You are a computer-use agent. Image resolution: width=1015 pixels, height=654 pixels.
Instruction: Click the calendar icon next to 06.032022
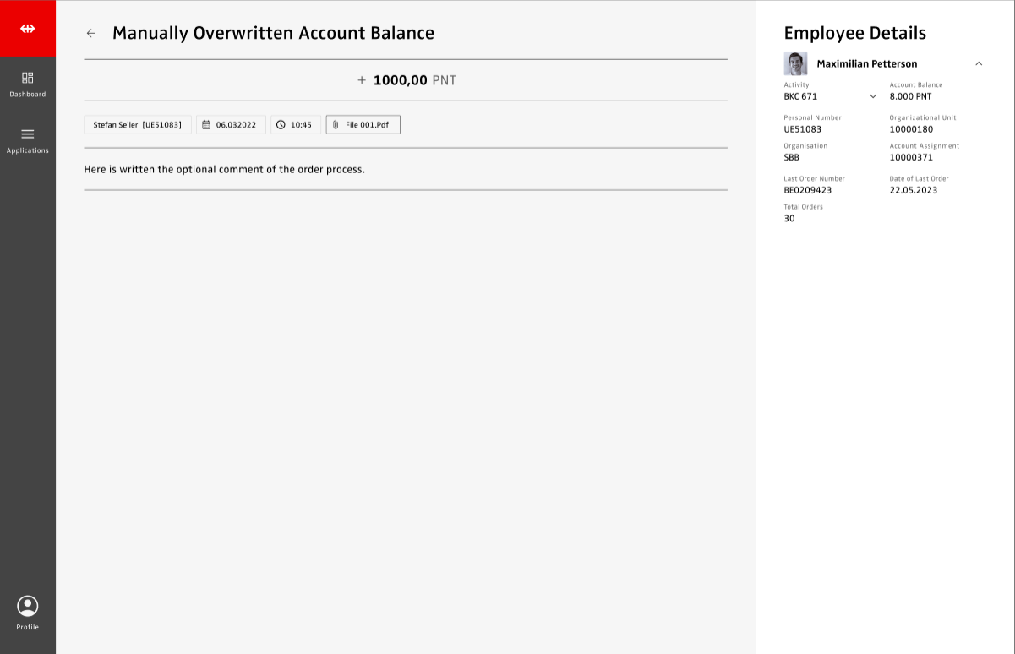click(x=206, y=125)
